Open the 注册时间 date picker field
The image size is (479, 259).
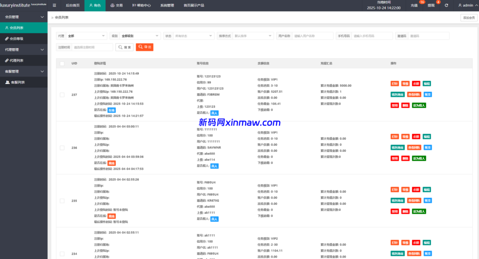[93, 47]
